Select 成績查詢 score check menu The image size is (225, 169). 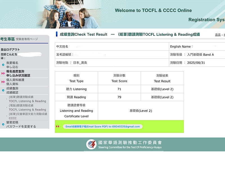[12, 90]
